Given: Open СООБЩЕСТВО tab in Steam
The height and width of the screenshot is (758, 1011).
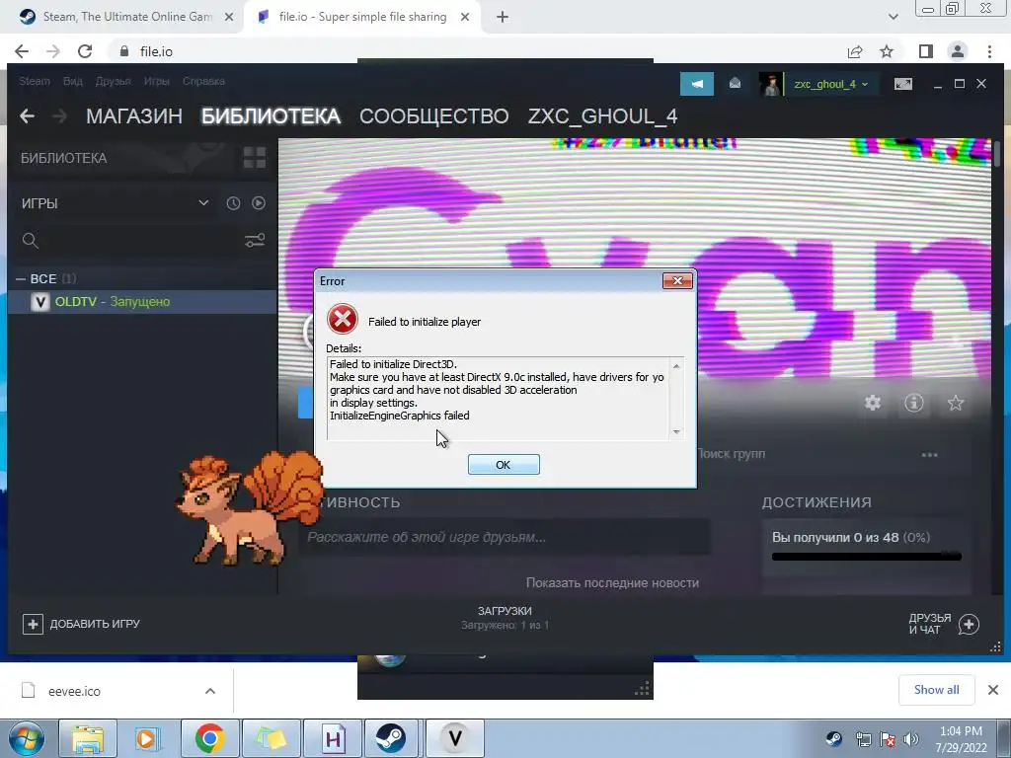Looking at the screenshot, I should pyautogui.click(x=434, y=116).
